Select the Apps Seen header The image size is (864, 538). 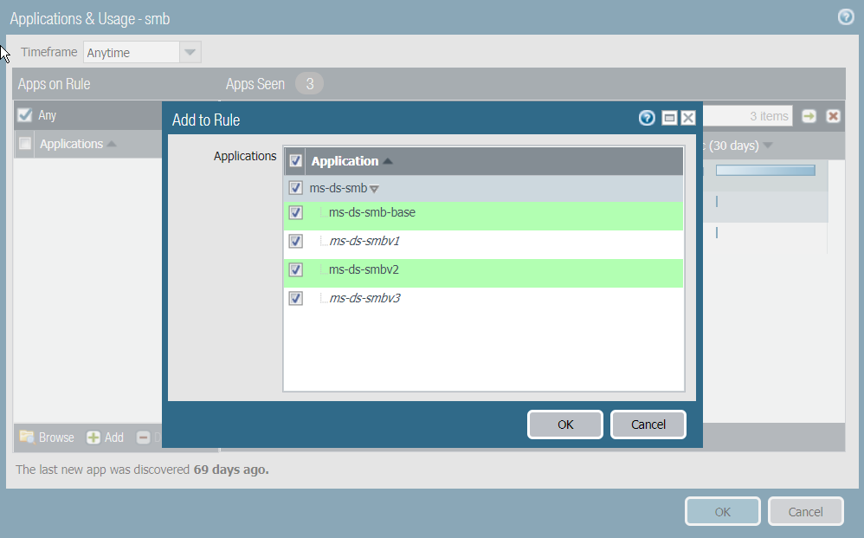pos(255,84)
